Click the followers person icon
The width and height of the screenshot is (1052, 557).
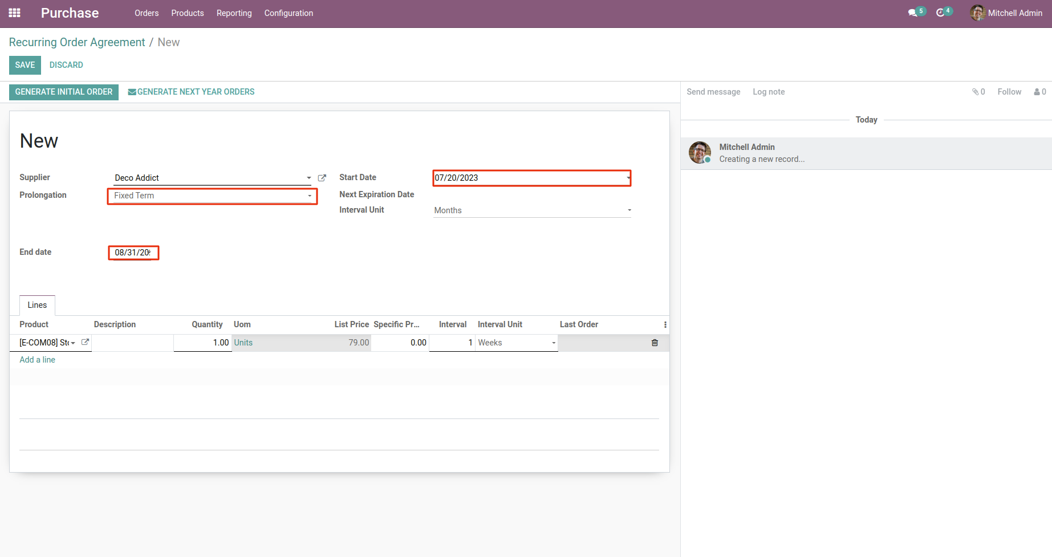point(1038,92)
